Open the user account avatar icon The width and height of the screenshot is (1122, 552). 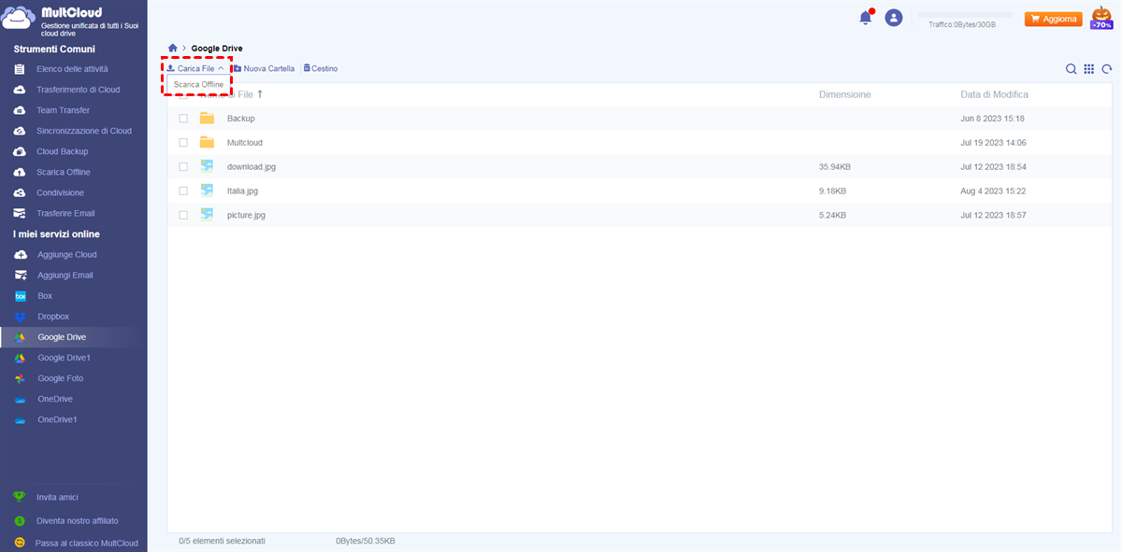tap(894, 18)
